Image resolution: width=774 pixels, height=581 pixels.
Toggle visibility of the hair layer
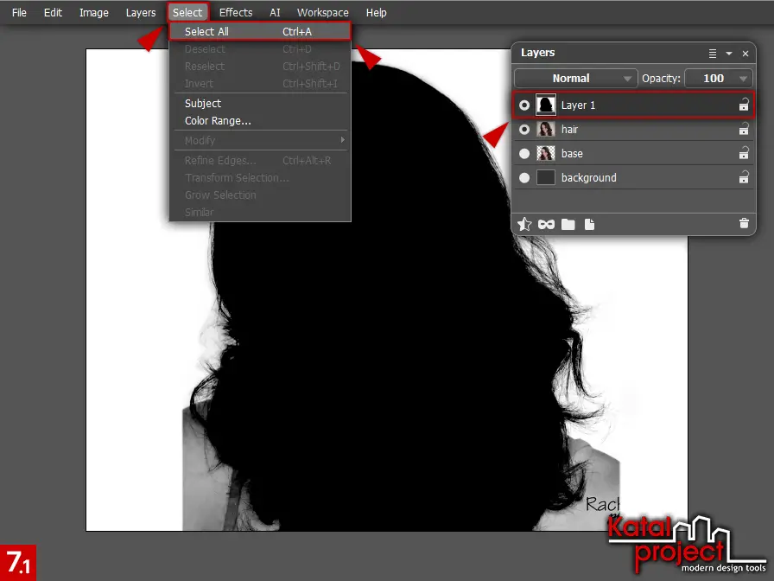[524, 129]
